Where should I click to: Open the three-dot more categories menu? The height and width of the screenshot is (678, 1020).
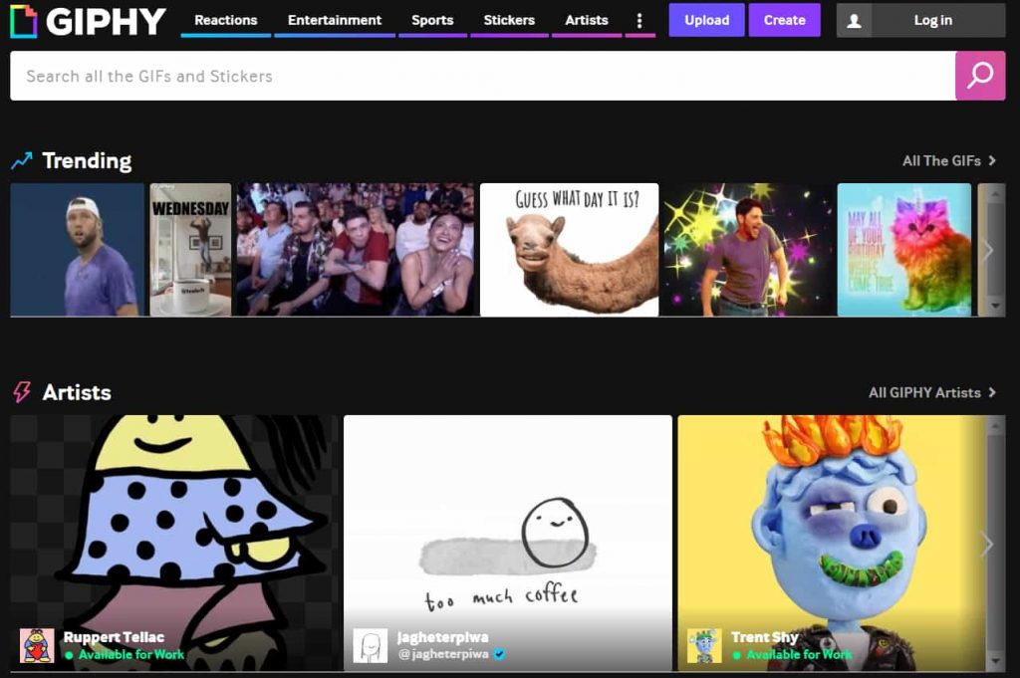(639, 21)
